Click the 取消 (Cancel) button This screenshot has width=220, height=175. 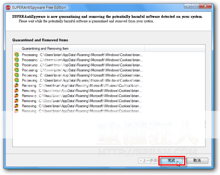(x=197, y=161)
